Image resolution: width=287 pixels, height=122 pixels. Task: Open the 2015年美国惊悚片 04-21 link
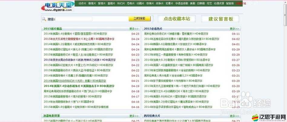click(76, 76)
